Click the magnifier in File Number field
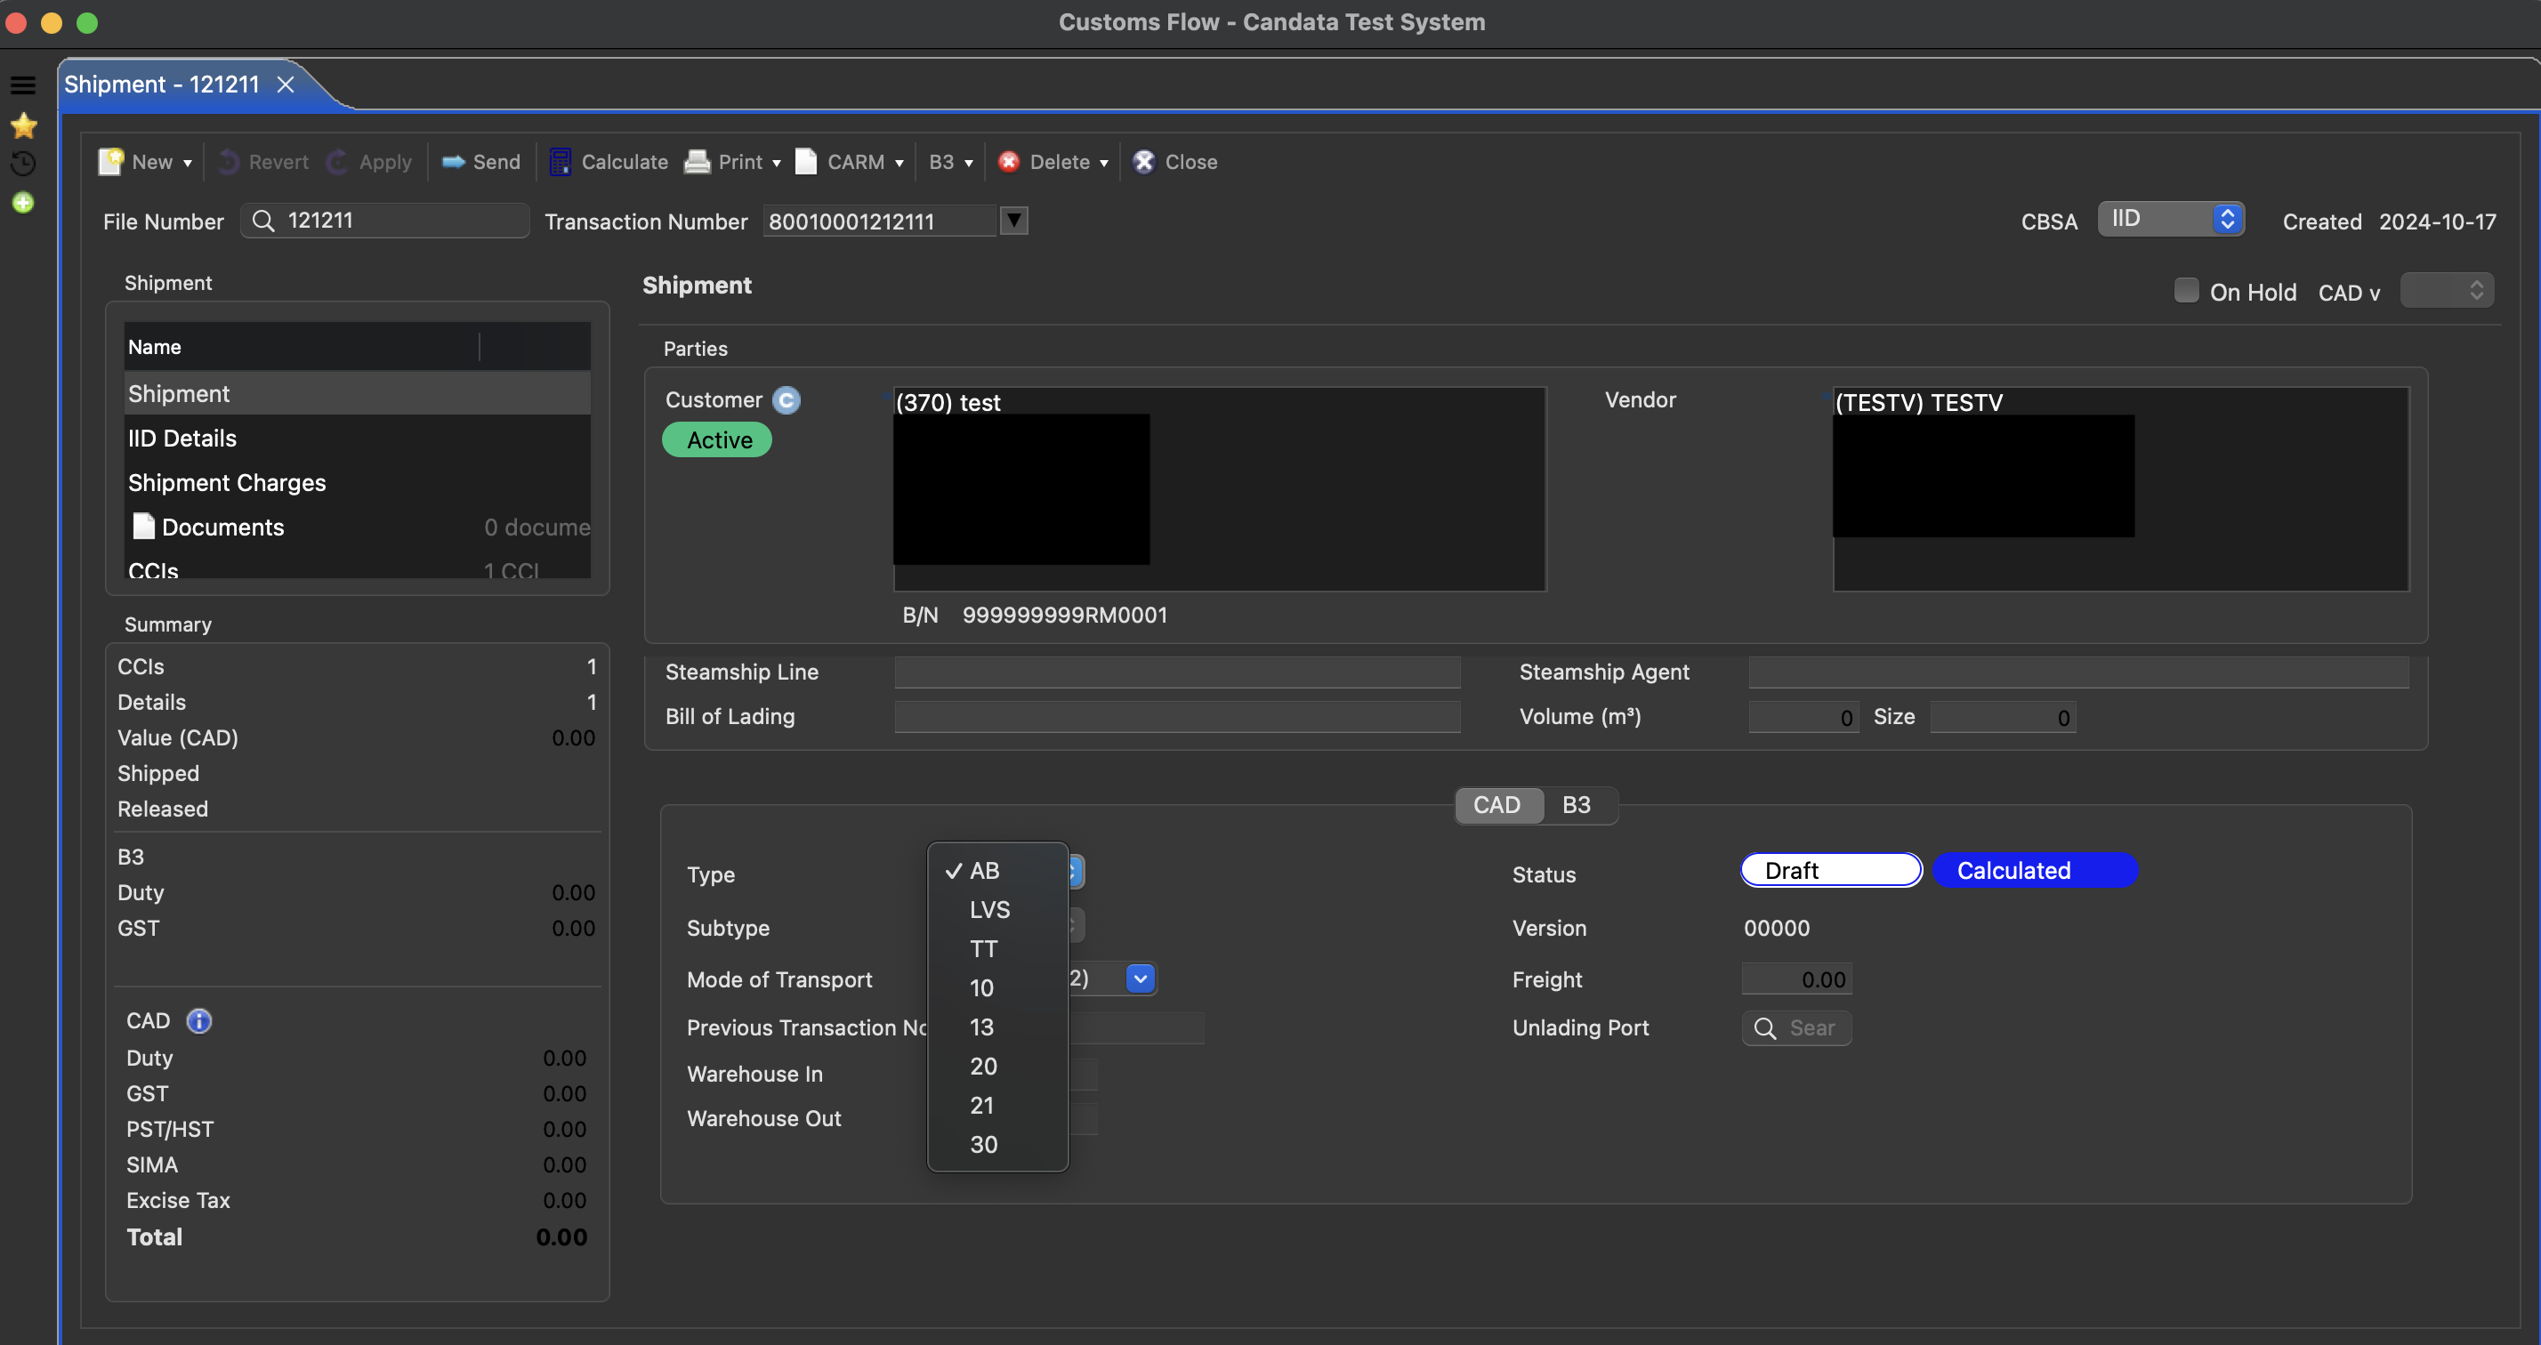 click(262, 221)
